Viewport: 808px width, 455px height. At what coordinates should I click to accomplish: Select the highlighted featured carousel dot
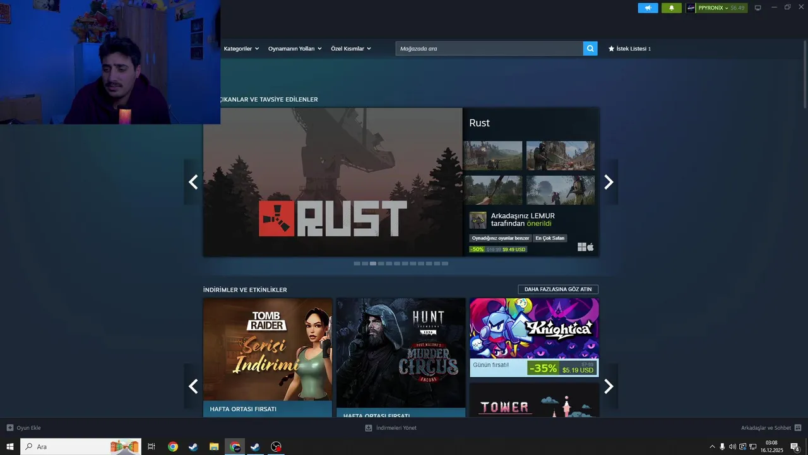point(373,264)
